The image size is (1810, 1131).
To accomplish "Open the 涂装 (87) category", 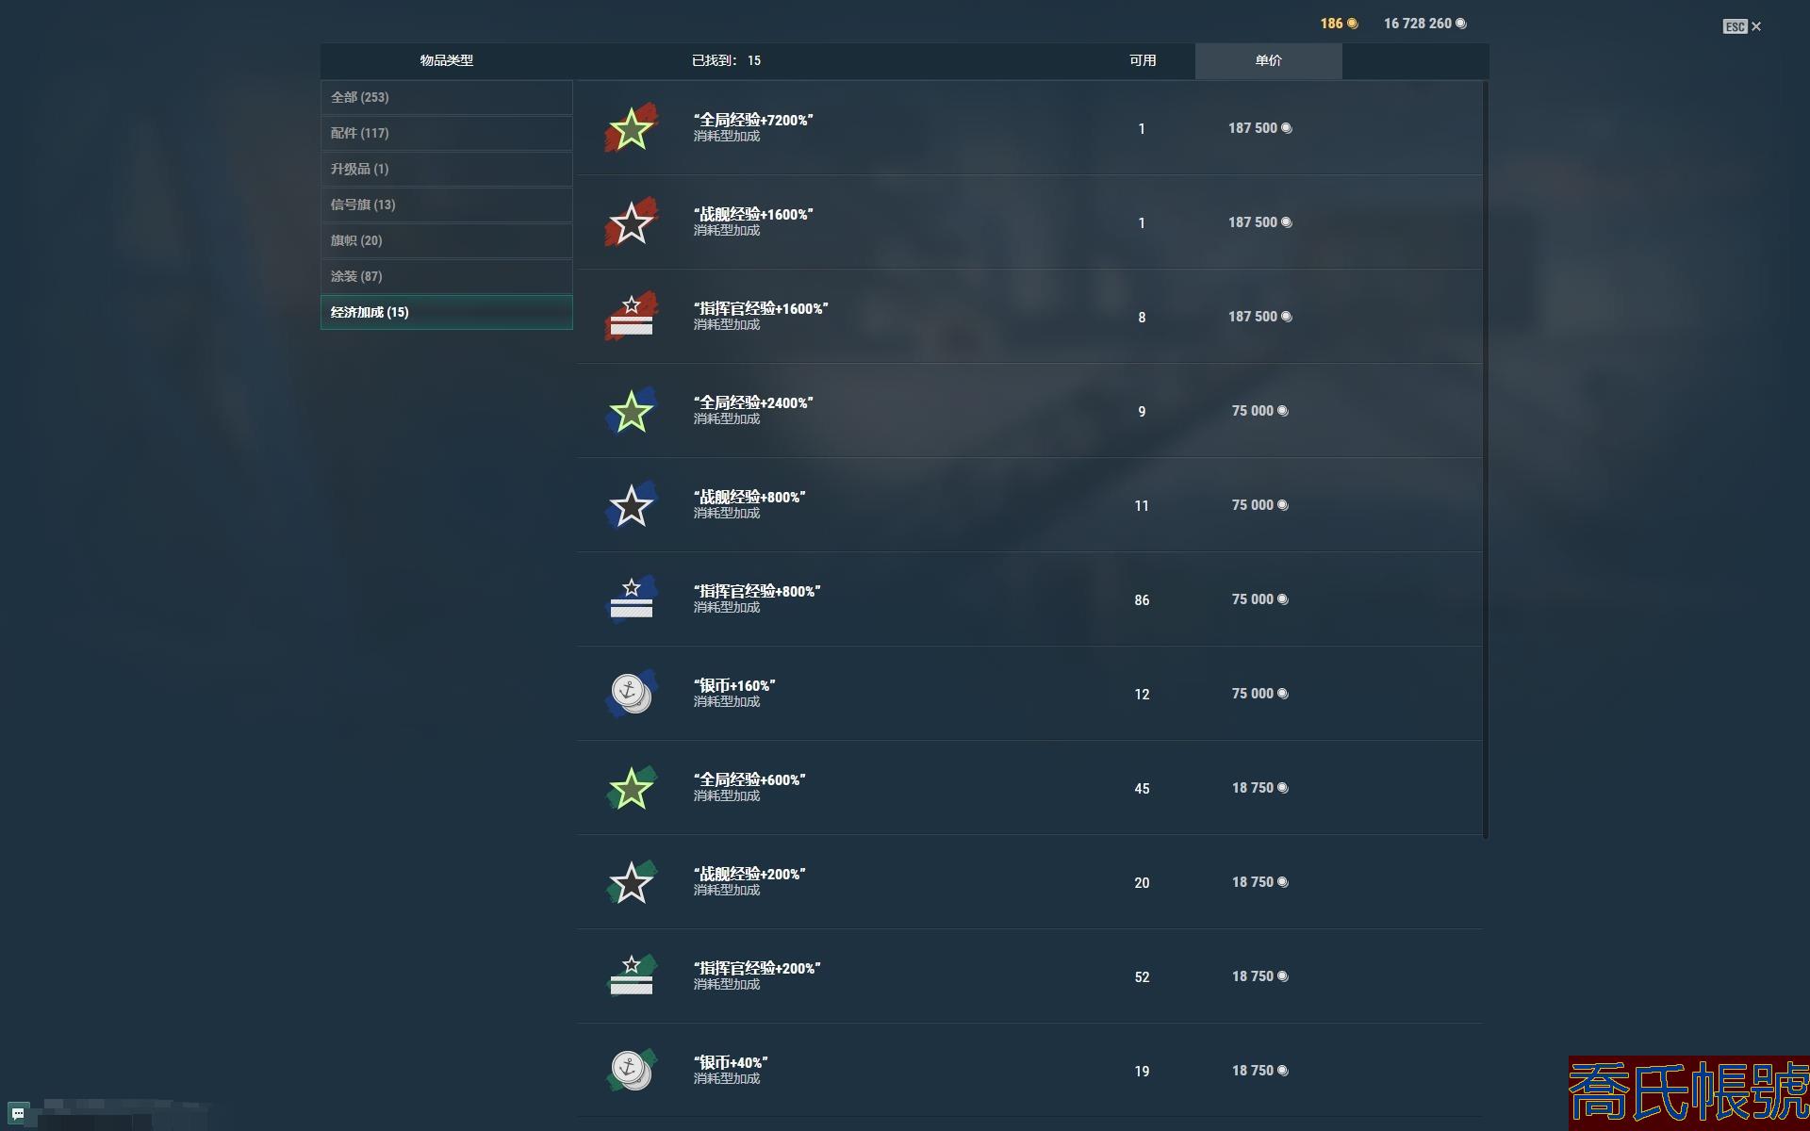I will [447, 276].
